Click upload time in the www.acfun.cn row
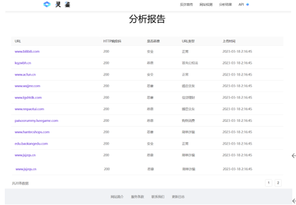Image resolution: width=296 pixels, height=205 pixels. (x=237, y=75)
